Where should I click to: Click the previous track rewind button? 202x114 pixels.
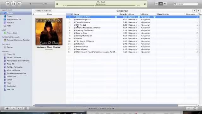pos(8,4)
